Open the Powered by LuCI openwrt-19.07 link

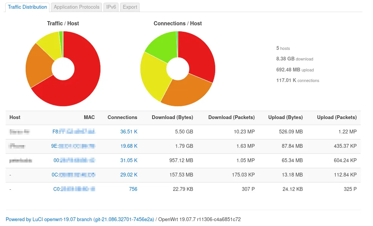(x=80, y=219)
